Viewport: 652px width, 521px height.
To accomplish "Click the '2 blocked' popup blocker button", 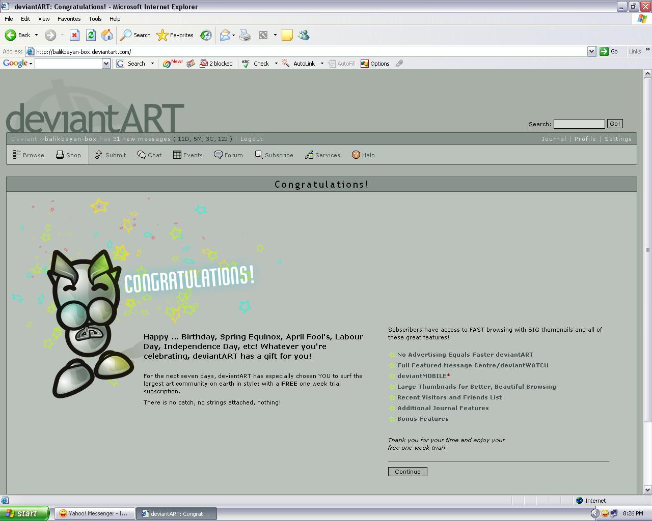I will 216,64.
